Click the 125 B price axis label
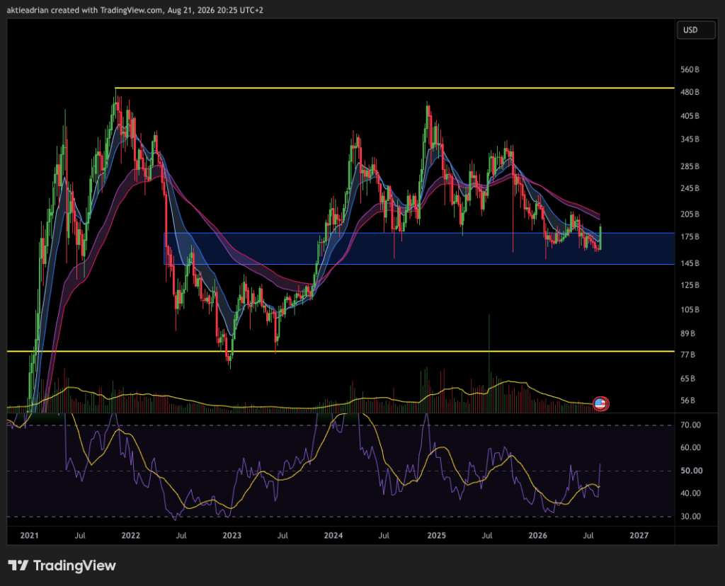The width and height of the screenshot is (725, 586). coord(690,285)
